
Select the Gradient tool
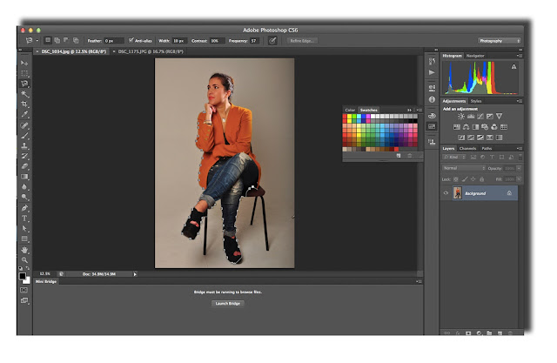24,177
